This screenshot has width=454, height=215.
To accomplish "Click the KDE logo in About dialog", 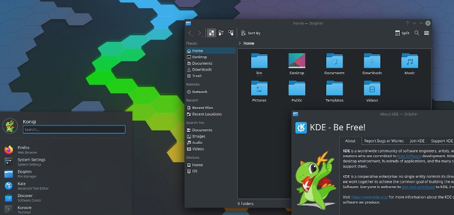I will coord(301,128).
